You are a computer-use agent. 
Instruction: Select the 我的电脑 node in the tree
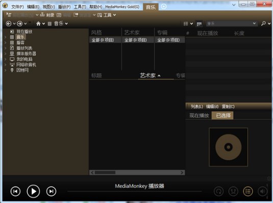(24, 59)
